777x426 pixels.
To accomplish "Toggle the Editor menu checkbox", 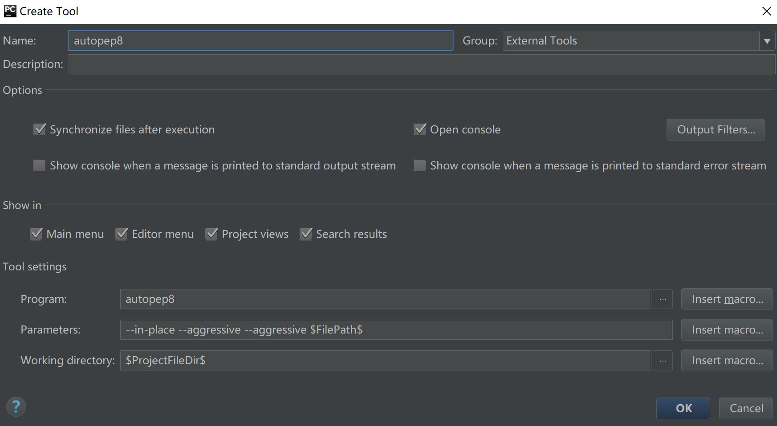I will click(122, 234).
